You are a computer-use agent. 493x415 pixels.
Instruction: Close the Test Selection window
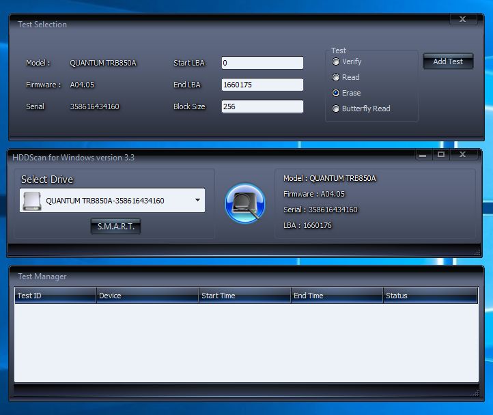464,19
